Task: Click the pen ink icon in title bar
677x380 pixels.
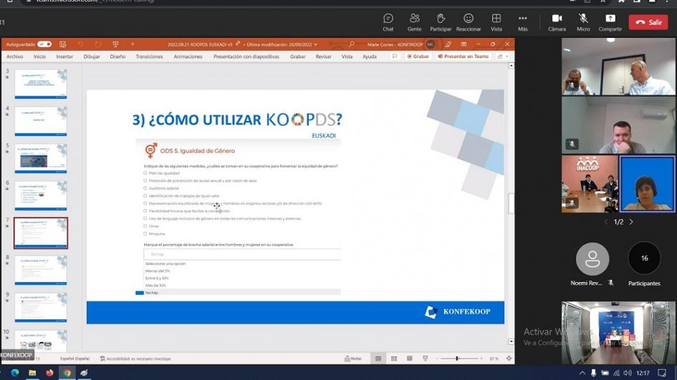Action: pyautogui.click(x=448, y=44)
